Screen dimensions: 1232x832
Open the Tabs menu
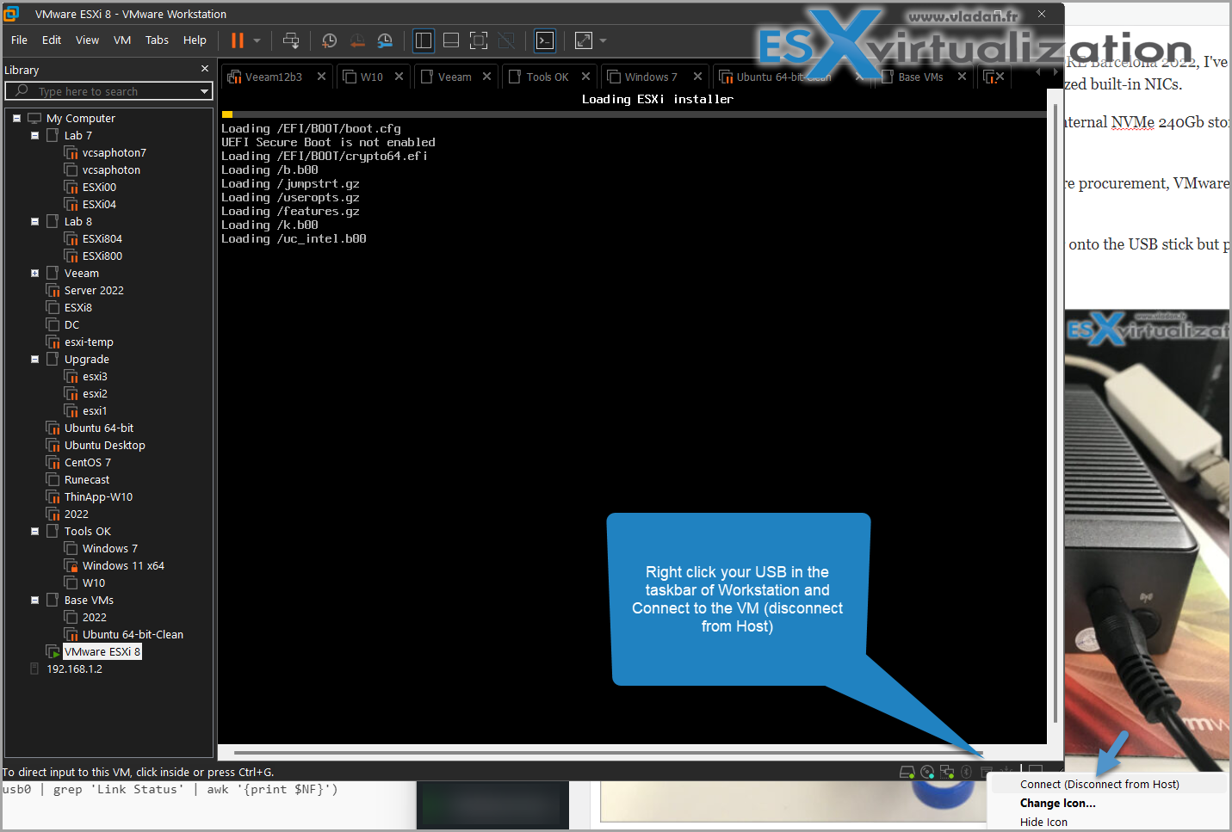point(157,40)
